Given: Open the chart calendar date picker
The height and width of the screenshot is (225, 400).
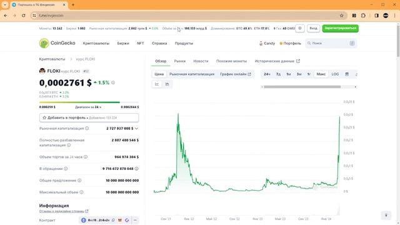Looking at the screenshot, I should [347, 74].
